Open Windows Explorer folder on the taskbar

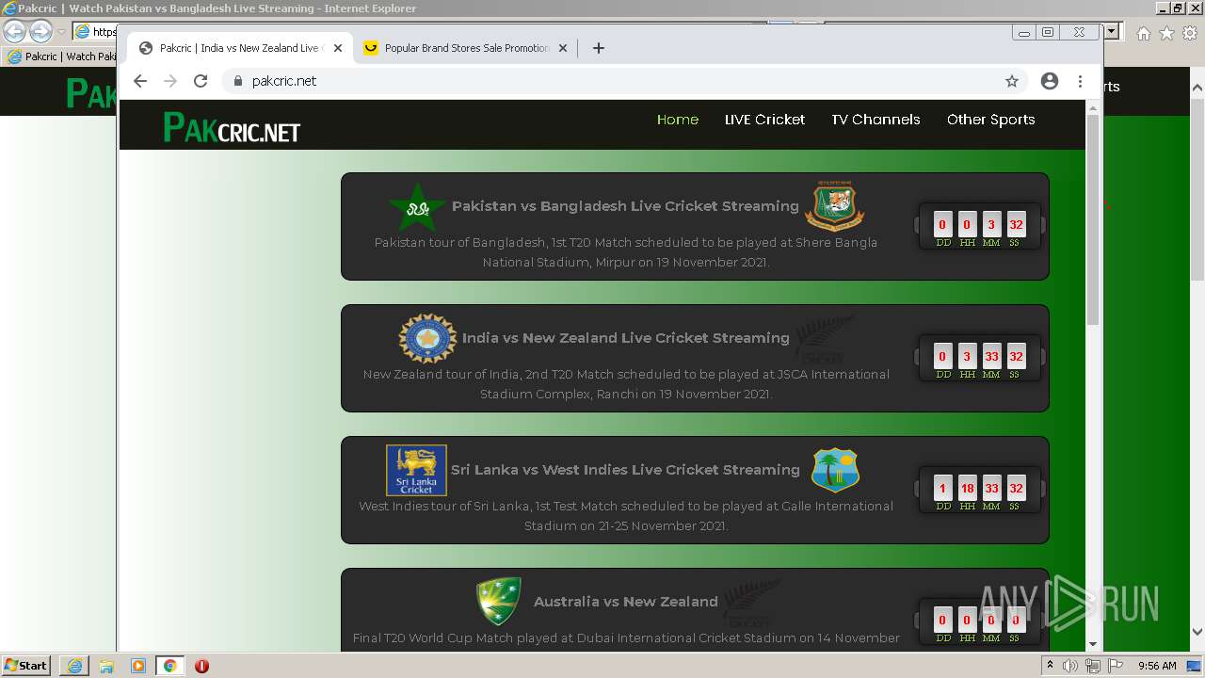[106, 666]
